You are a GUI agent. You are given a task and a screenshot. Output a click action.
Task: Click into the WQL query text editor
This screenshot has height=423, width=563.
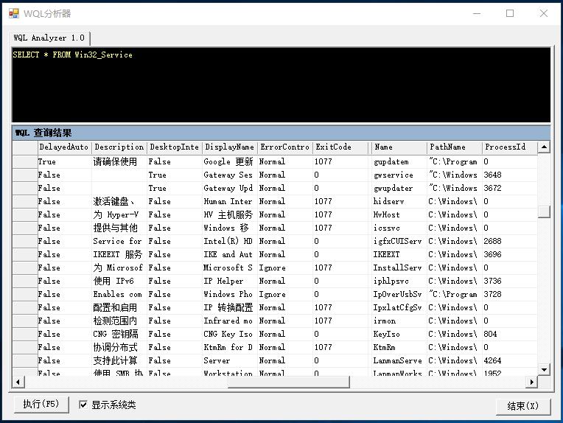tap(280, 85)
